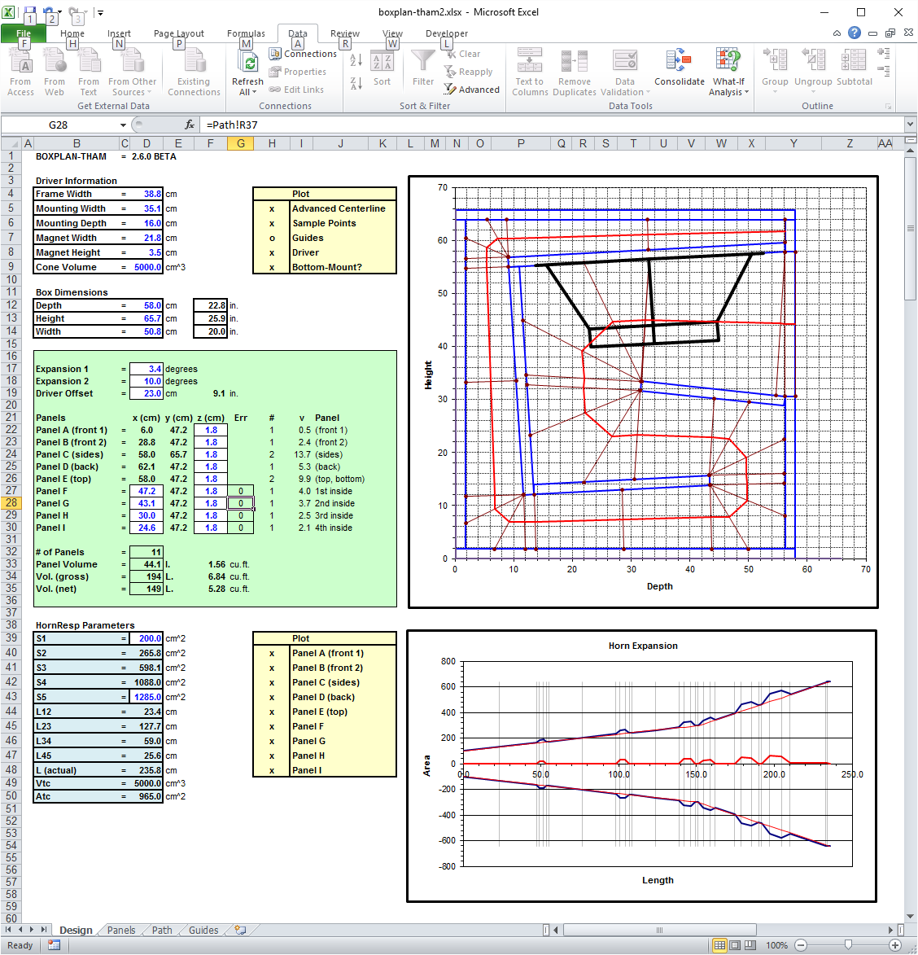
Task: Toggle the Filter funnel
Action: 423,68
